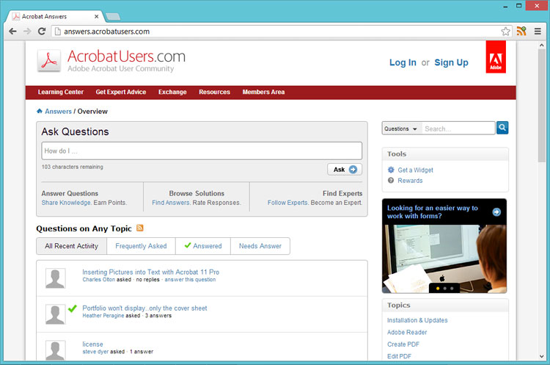The height and width of the screenshot is (365, 550).
Task: Switch to Needs Answer tab
Action: (260, 246)
